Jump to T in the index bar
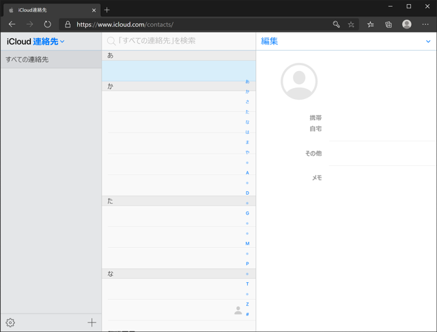Viewport: 437px width, 332px height. click(x=247, y=284)
